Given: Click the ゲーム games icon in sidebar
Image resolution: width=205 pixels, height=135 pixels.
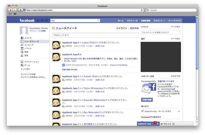Looking at the screenshot, I should coord(22,65).
